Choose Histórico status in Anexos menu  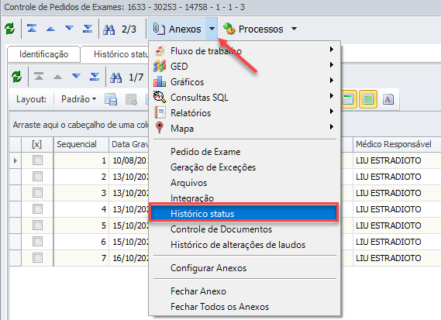click(x=243, y=212)
